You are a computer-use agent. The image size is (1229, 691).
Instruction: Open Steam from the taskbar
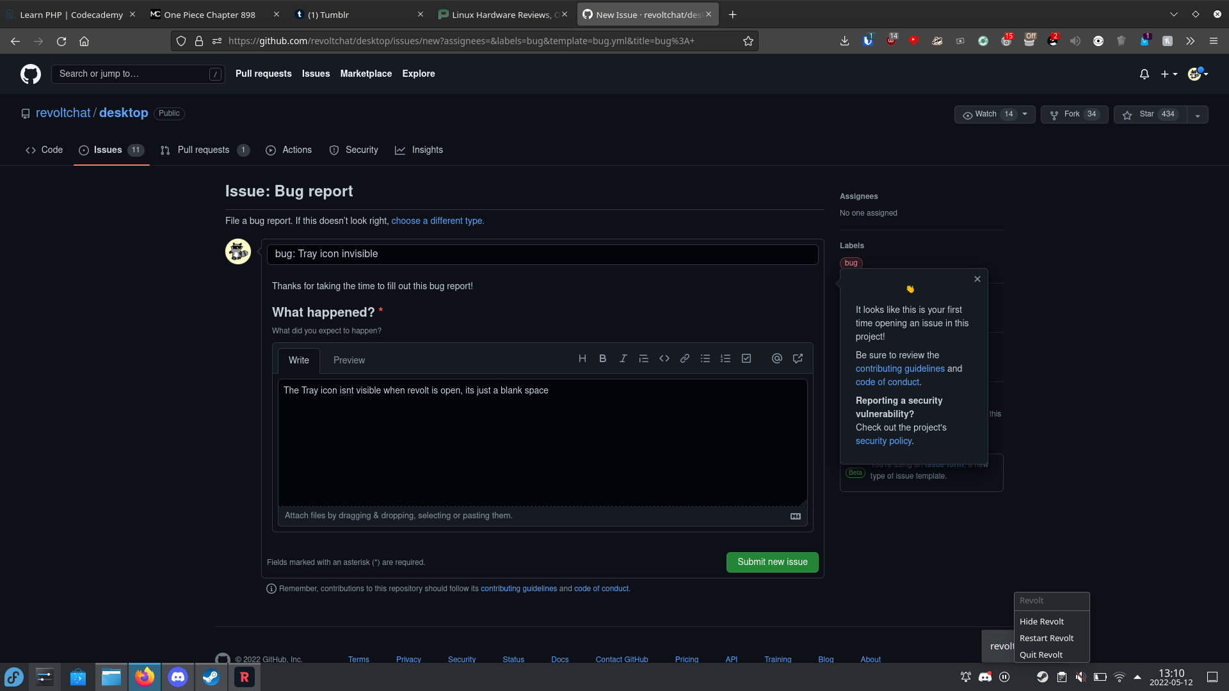pos(211,677)
